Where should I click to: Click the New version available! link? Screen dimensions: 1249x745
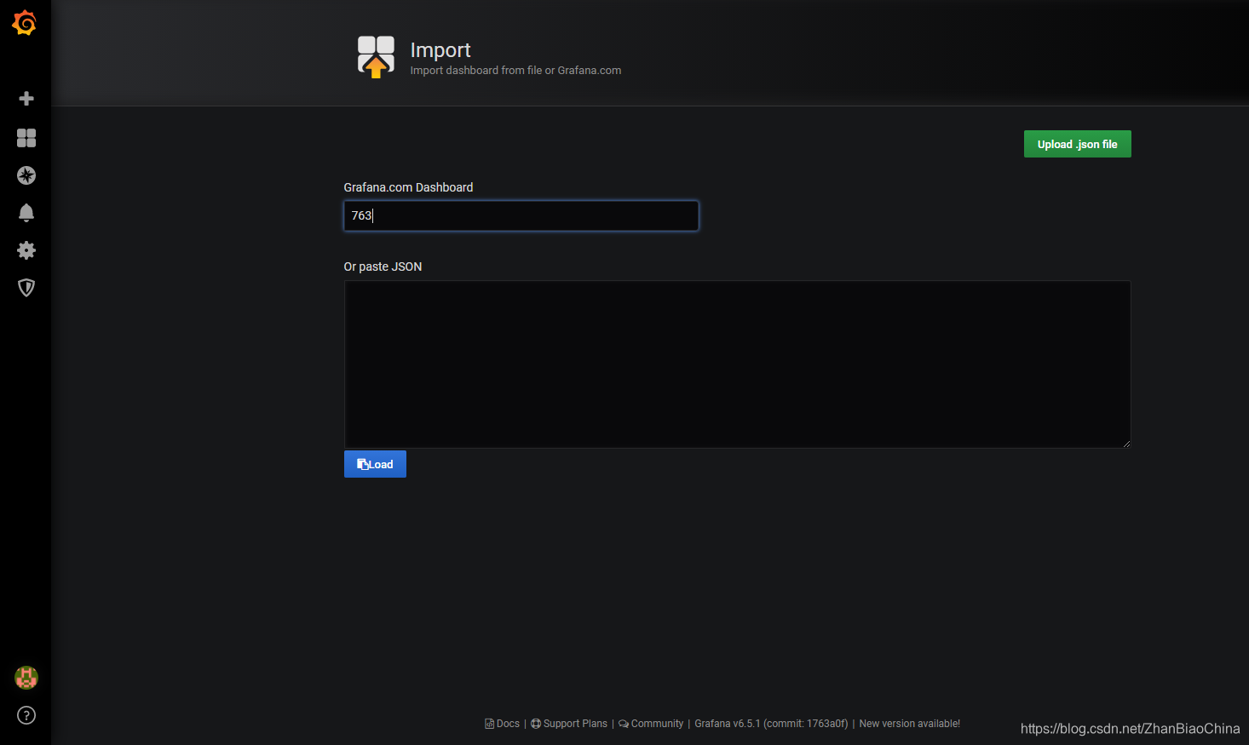[x=909, y=724]
